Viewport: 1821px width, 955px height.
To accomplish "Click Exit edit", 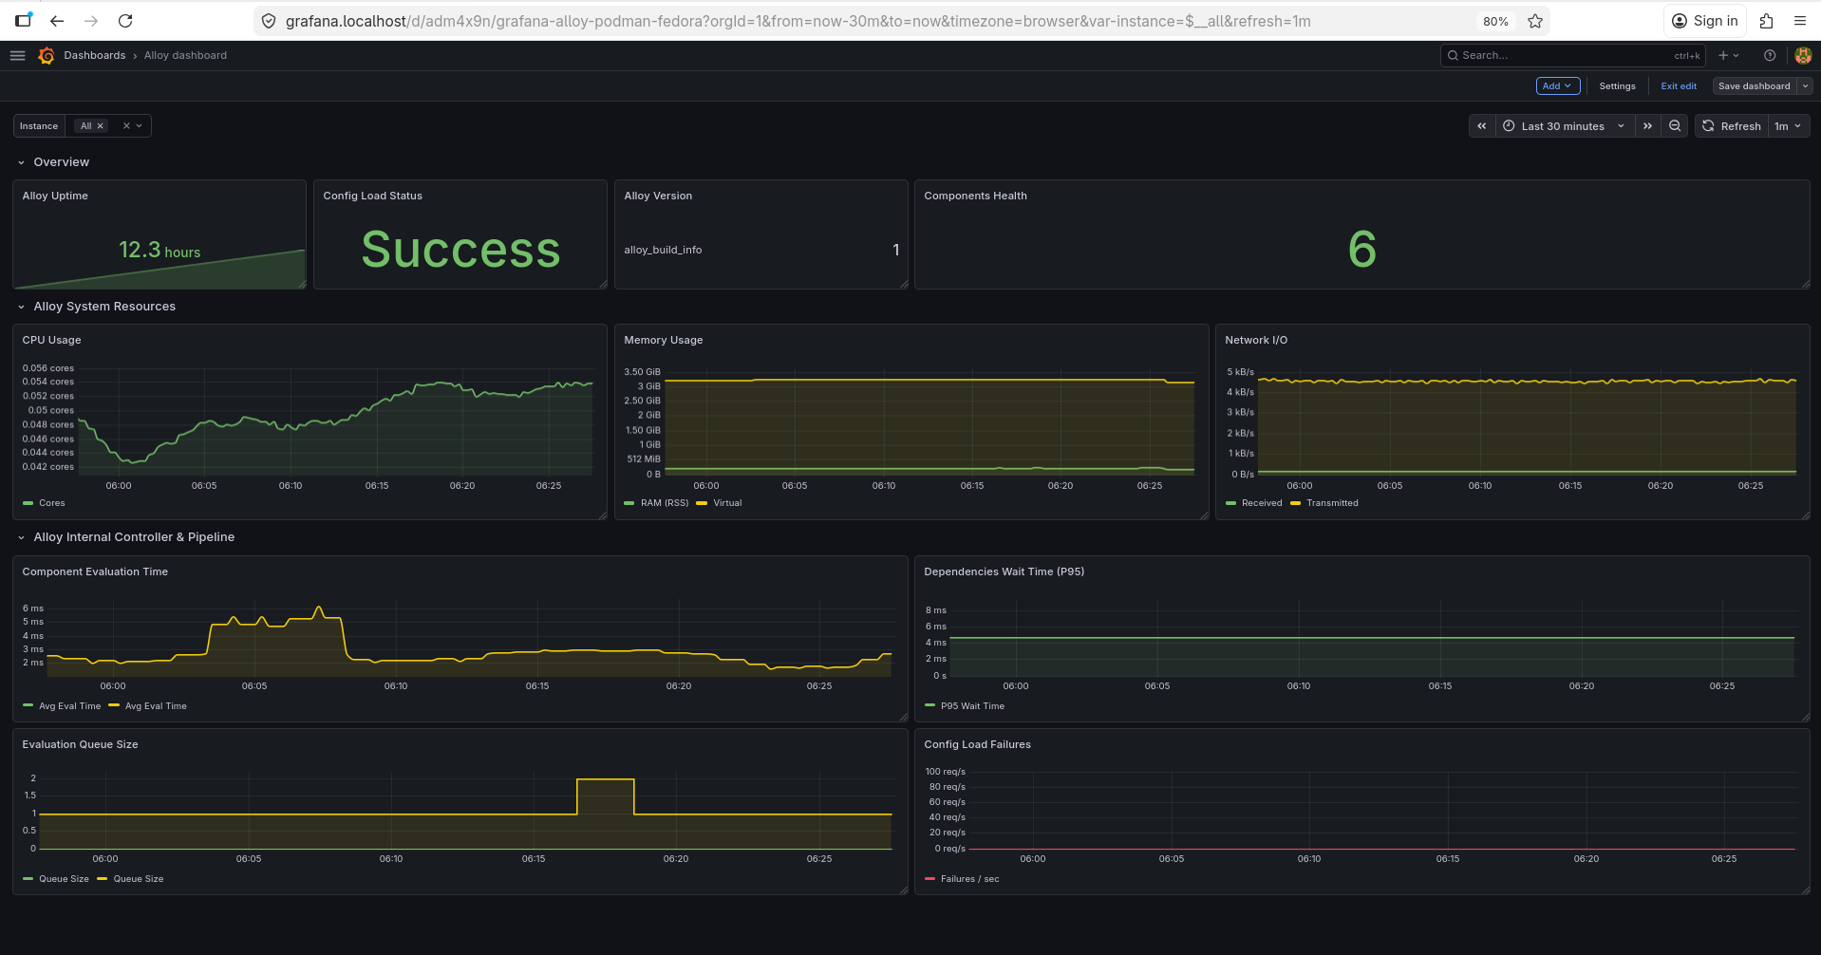I will (x=1679, y=85).
